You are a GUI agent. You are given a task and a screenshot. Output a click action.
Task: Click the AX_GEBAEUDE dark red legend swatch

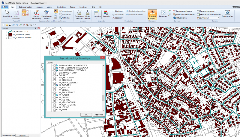coord(10,34)
